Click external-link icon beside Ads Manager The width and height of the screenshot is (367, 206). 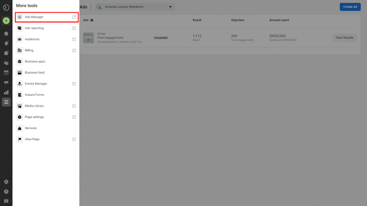(x=74, y=17)
